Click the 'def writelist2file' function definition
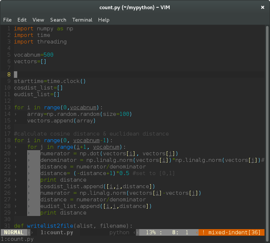 click(73, 226)
